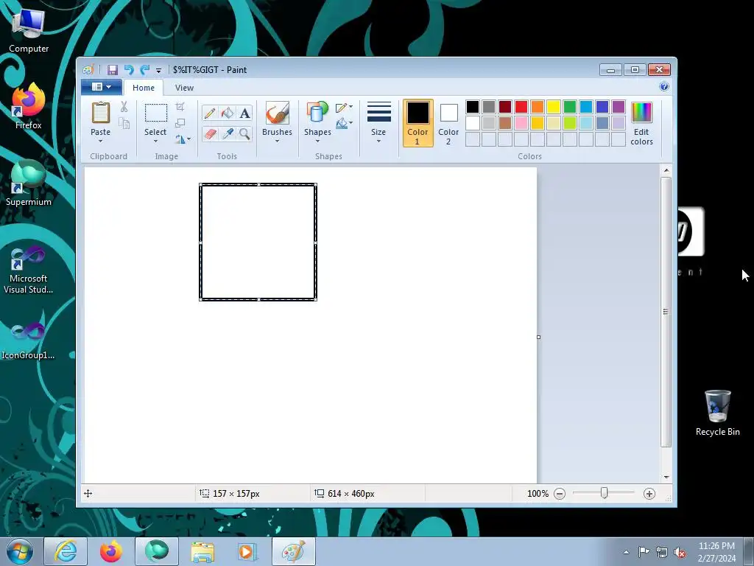Click the zoom slider thumb

tap(605, 493)
